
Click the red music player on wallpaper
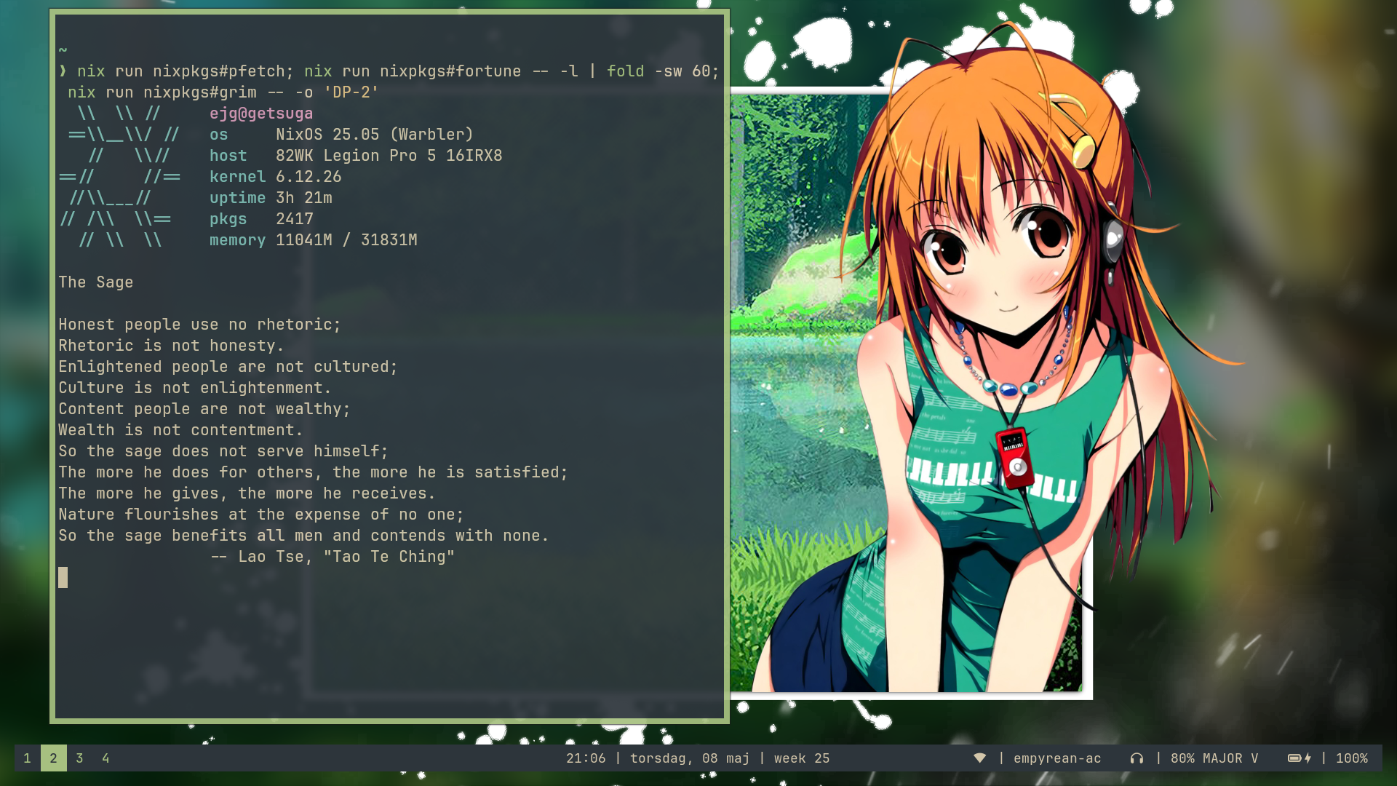click(1014, 456)
